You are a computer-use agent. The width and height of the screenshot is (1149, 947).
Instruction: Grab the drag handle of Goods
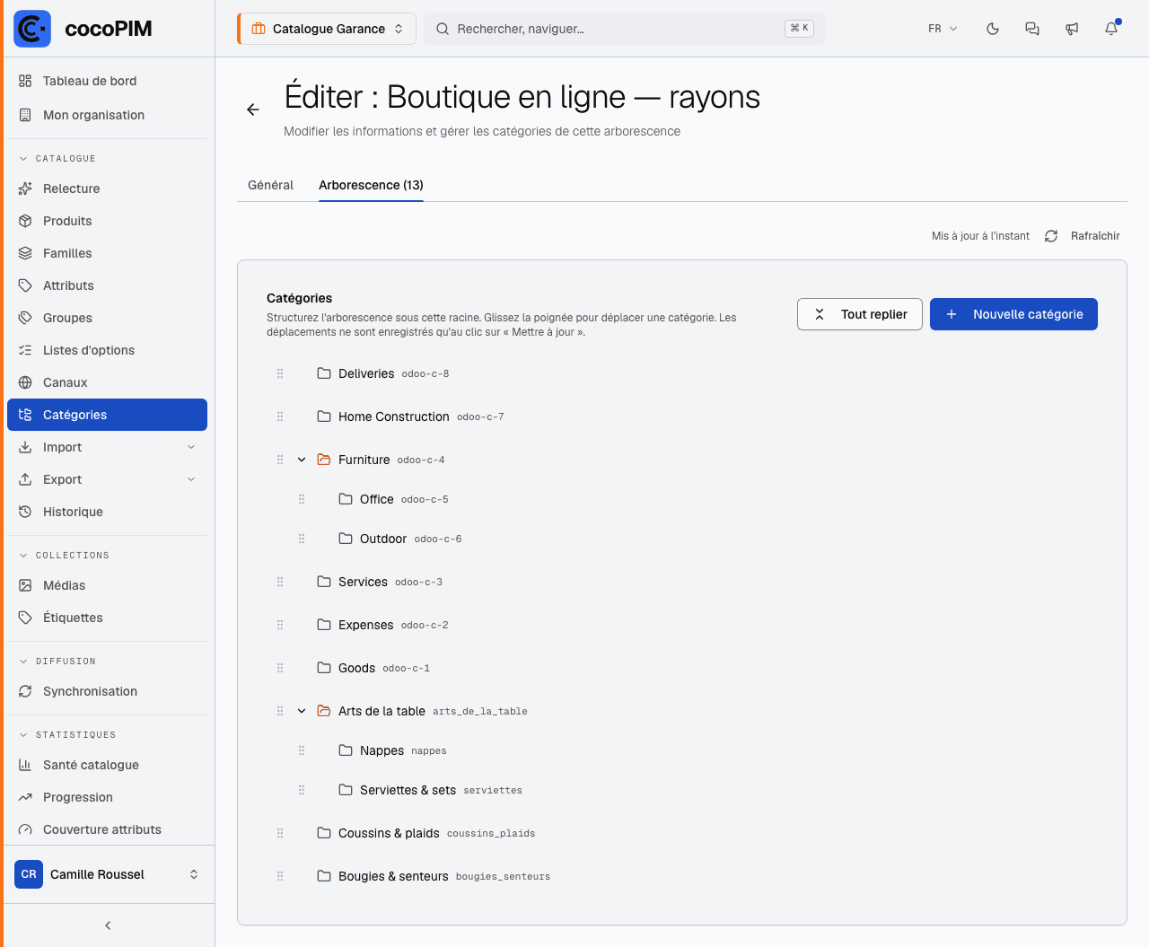tap(280, 668)
